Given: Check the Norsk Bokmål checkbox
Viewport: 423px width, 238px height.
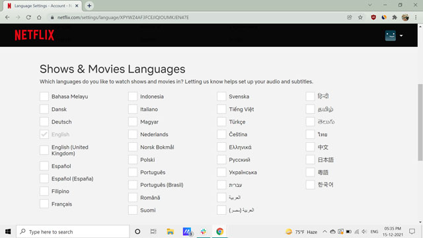Looking at the screenshot, I should click(133, 147).
